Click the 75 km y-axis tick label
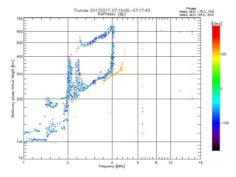Viewport: 236px width, 177px height. [21, 158]
